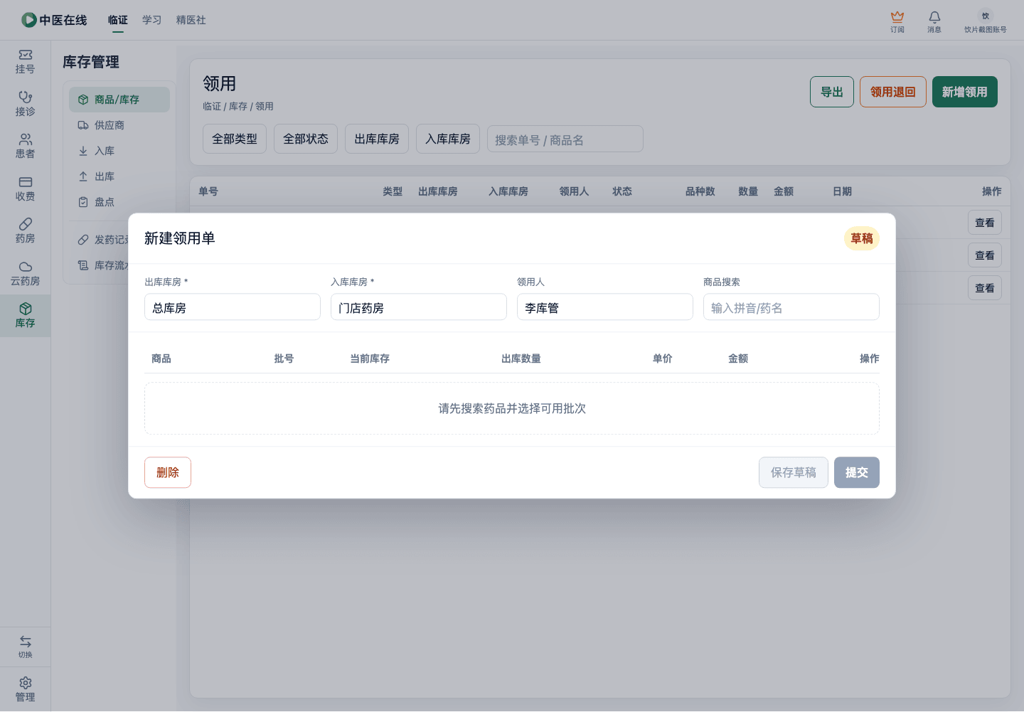Click the 入库 download arrow icon
The image size is (1024, 712).
(83, 151)
